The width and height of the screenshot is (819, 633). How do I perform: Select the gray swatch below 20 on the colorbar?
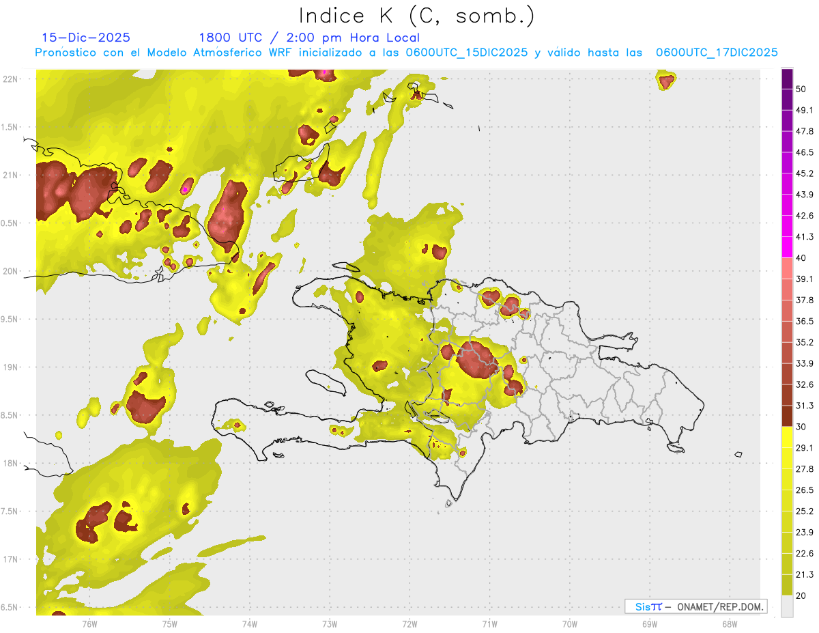[787, 606]
